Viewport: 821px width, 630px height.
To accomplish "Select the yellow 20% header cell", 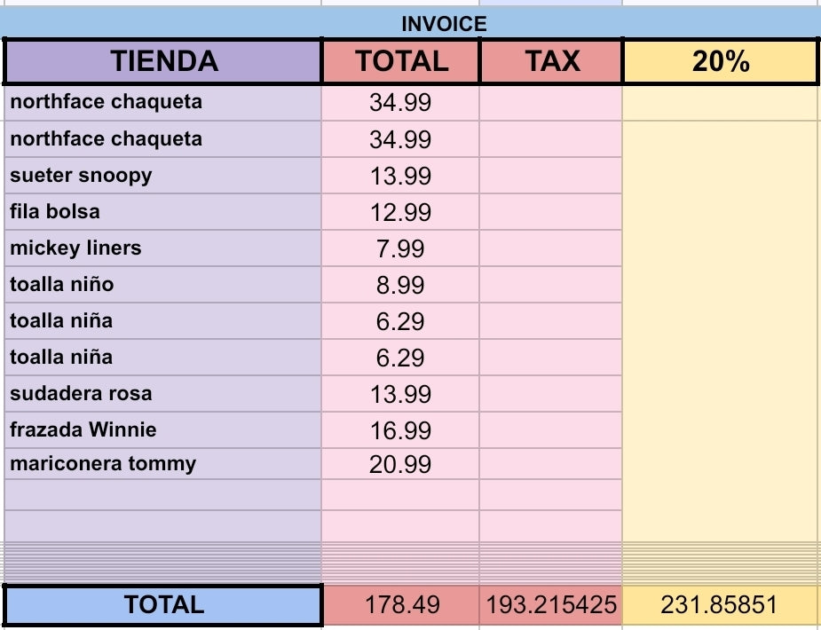I will (x=720, y=61).
